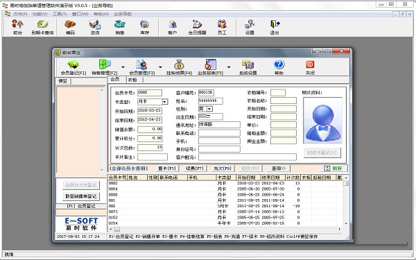Click the 退出 exit icon
The height and width of the screenshot is (260, 416).
click(x=275, y=27)
